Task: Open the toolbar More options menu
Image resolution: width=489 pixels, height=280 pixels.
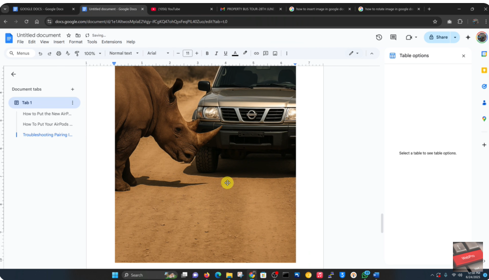Action: (x=287, y=53)
